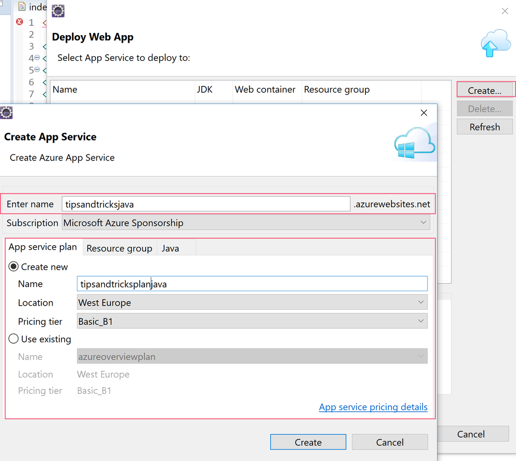
Task: Open the App service pricing details link
Action: 373,407
